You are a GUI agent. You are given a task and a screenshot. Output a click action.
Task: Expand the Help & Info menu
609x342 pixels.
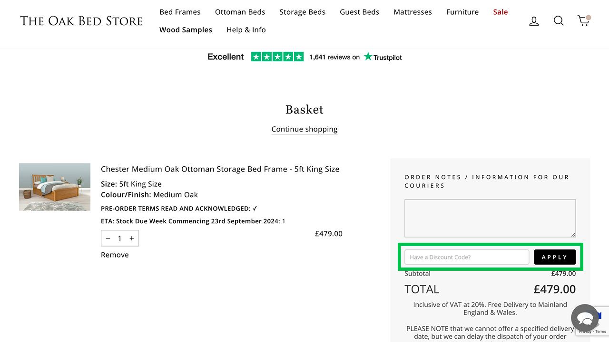246,29
